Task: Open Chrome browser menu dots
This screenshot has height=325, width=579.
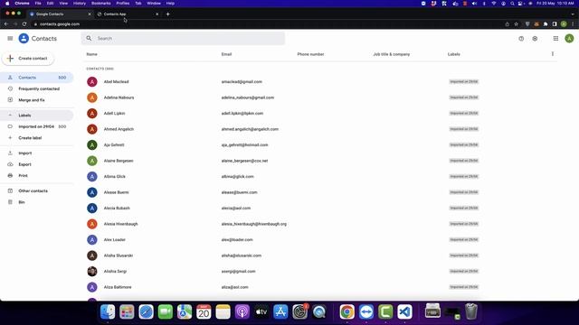Action: pos(573,24)
